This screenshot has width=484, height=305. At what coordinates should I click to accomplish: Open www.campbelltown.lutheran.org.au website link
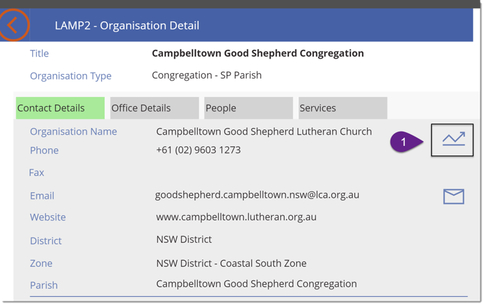[236, 217]
